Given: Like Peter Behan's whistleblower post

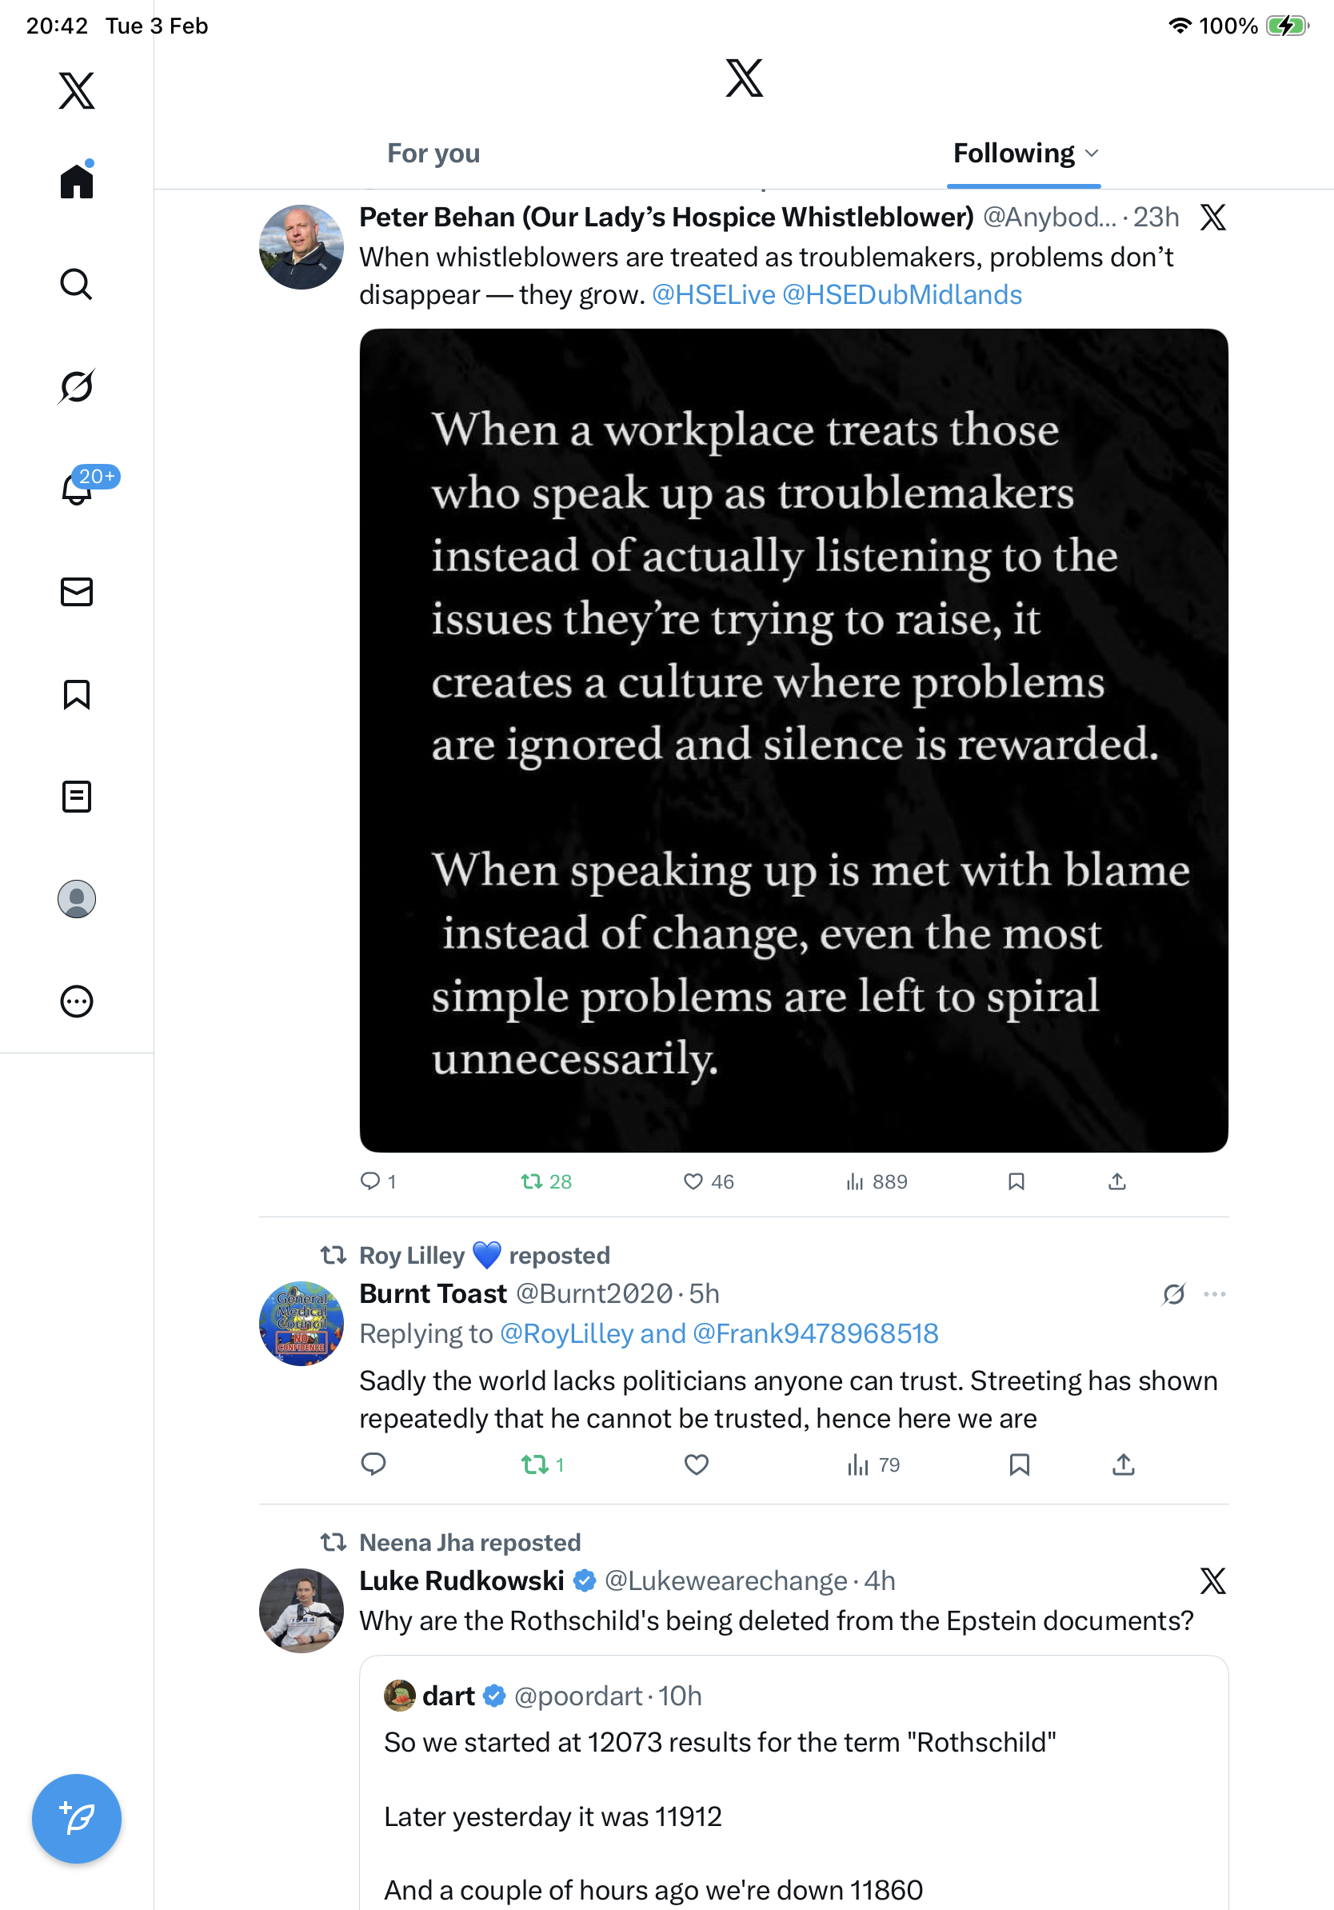Looking at the screenshot, I should (693, 1181).
